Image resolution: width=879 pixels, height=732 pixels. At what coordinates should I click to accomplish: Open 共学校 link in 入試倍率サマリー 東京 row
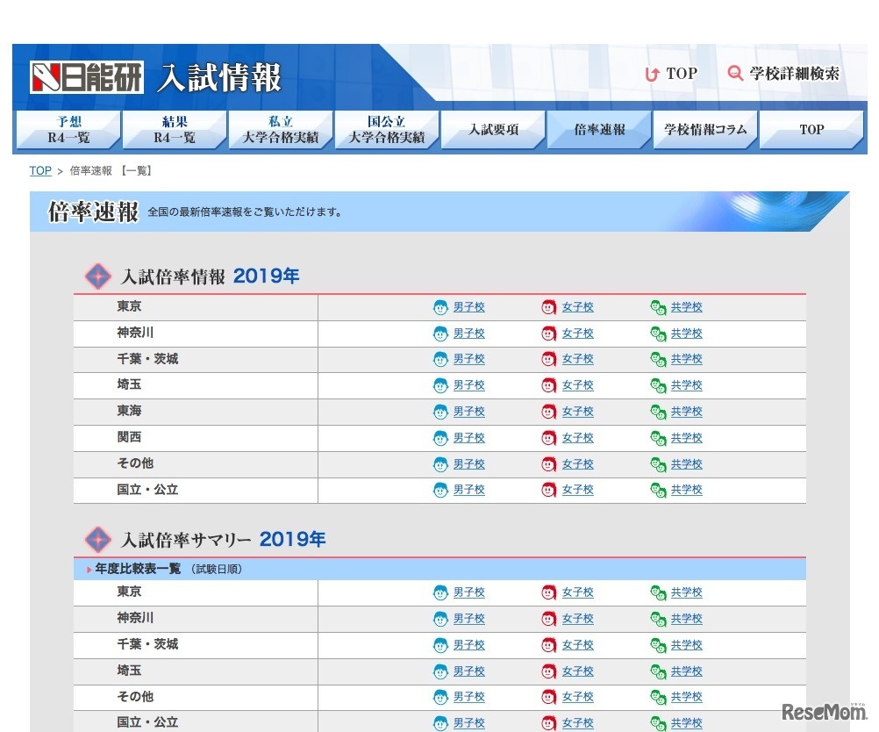point(686,592)
